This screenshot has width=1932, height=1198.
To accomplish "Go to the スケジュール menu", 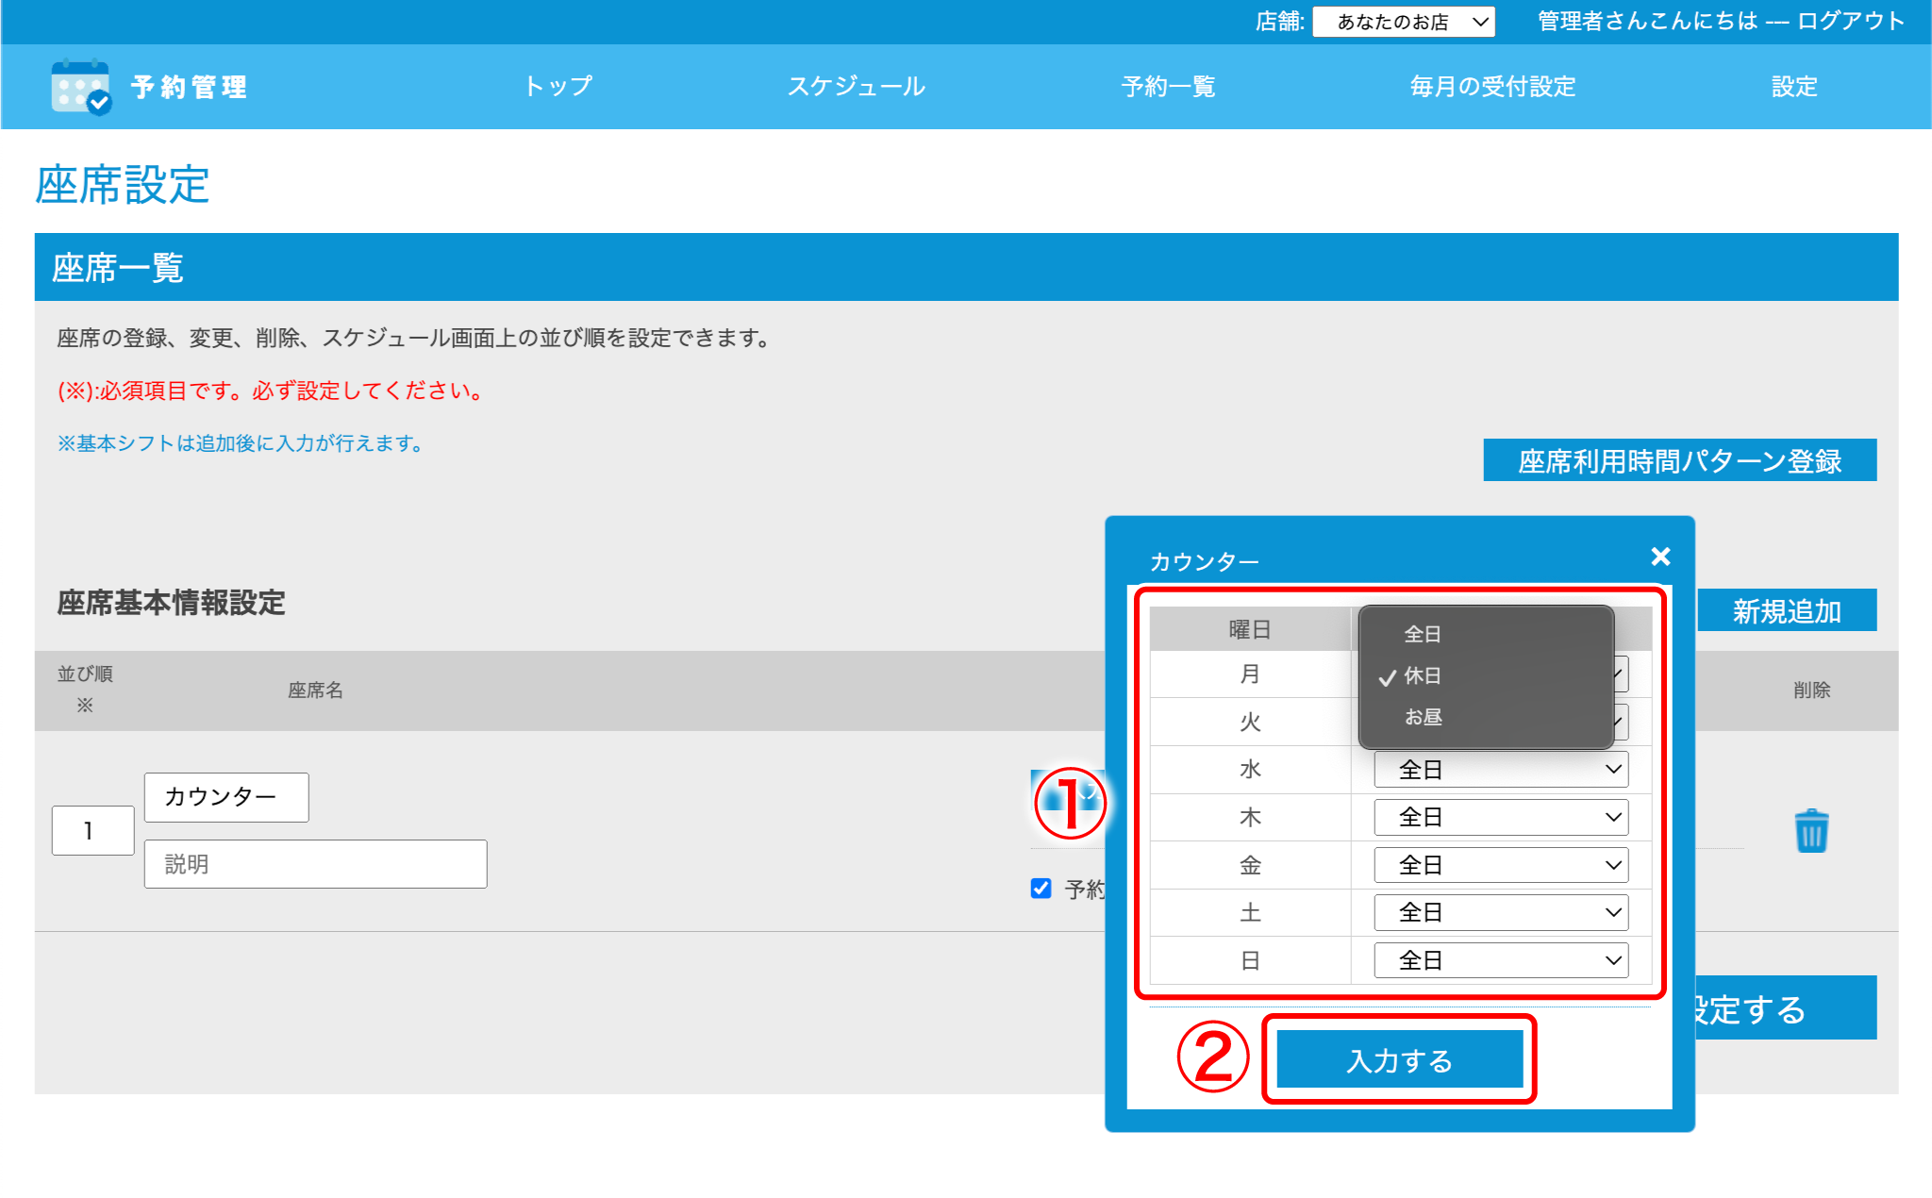I will pos(856,87).
